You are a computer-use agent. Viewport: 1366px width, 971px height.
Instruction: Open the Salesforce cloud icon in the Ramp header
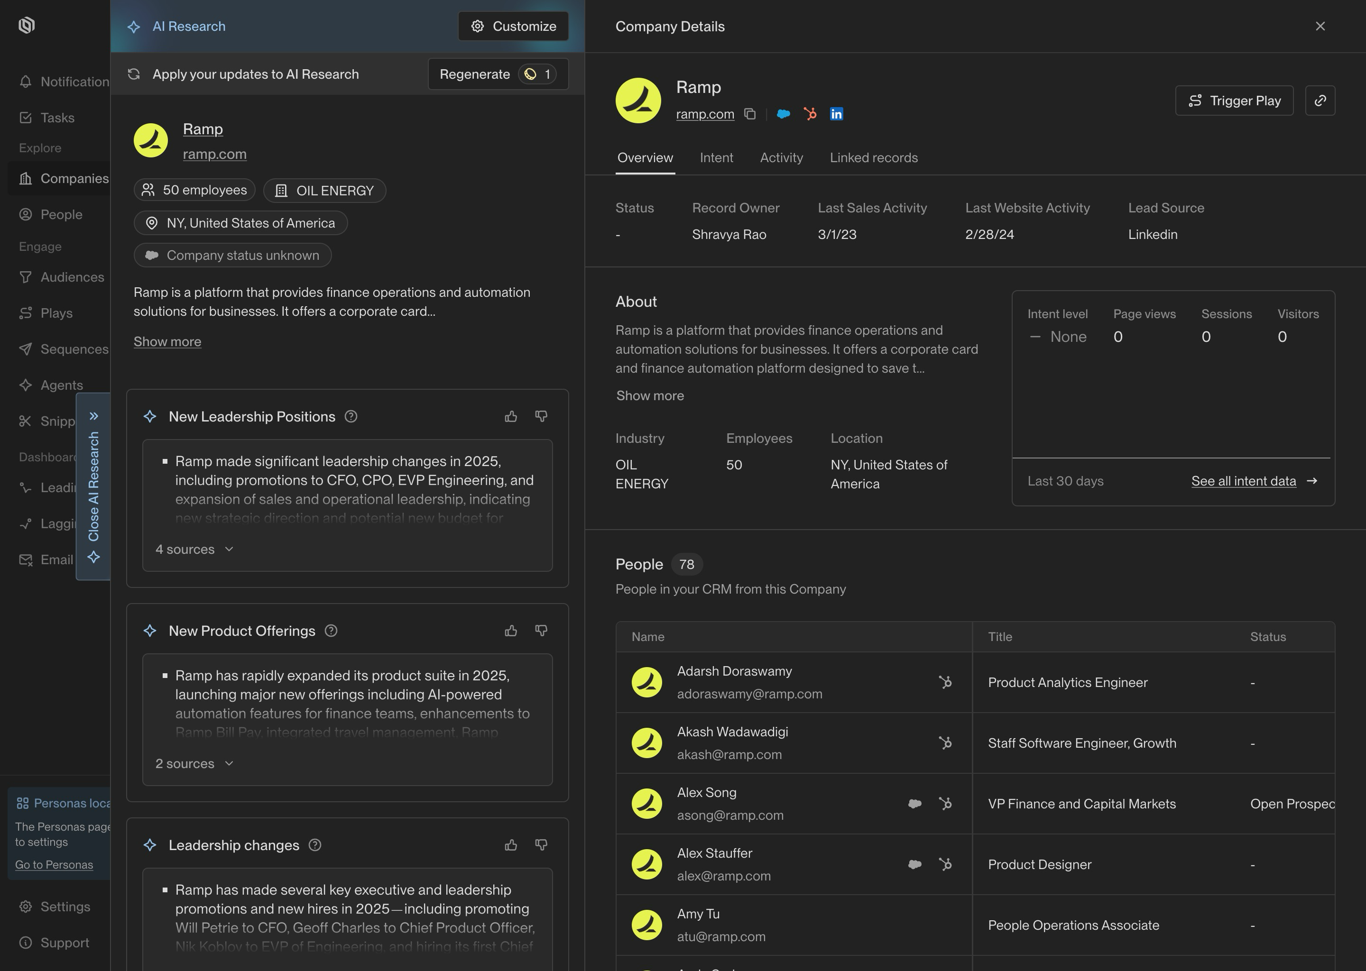[783, 114]
